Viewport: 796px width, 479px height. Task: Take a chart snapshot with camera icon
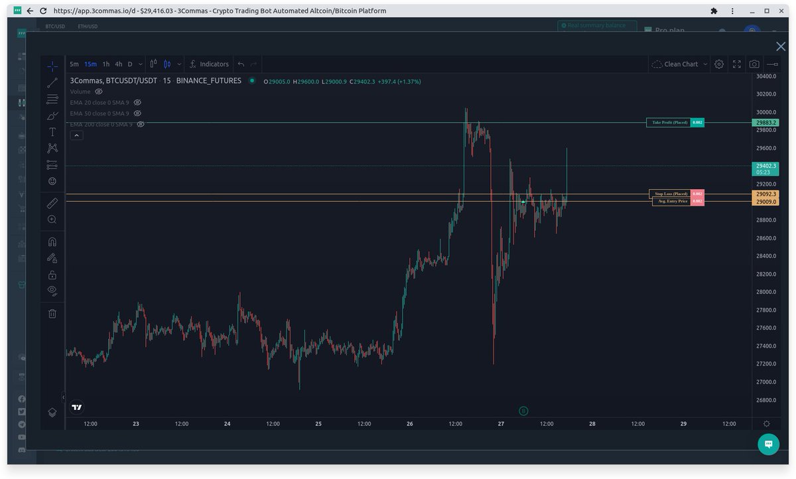pos(754,64)
